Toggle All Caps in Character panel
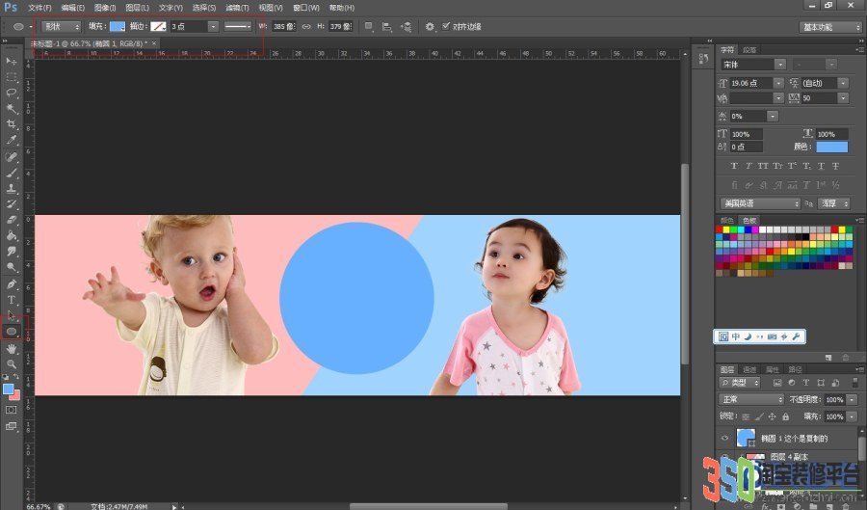 [x=763, y=166]
